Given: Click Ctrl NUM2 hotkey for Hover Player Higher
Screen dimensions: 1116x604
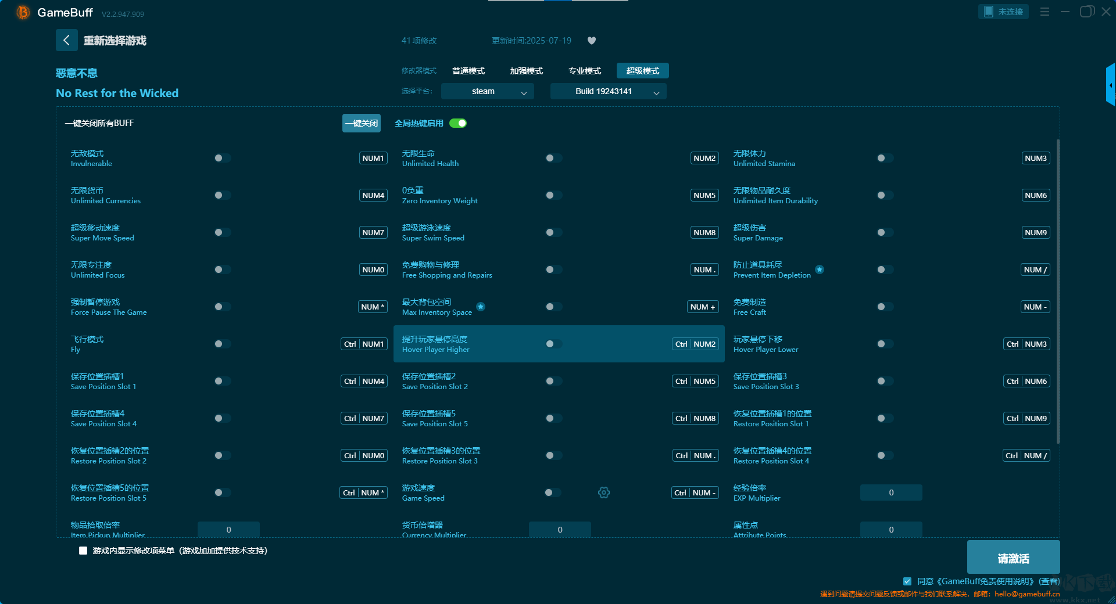Looking at the screenshot, I should click(696, 344).
